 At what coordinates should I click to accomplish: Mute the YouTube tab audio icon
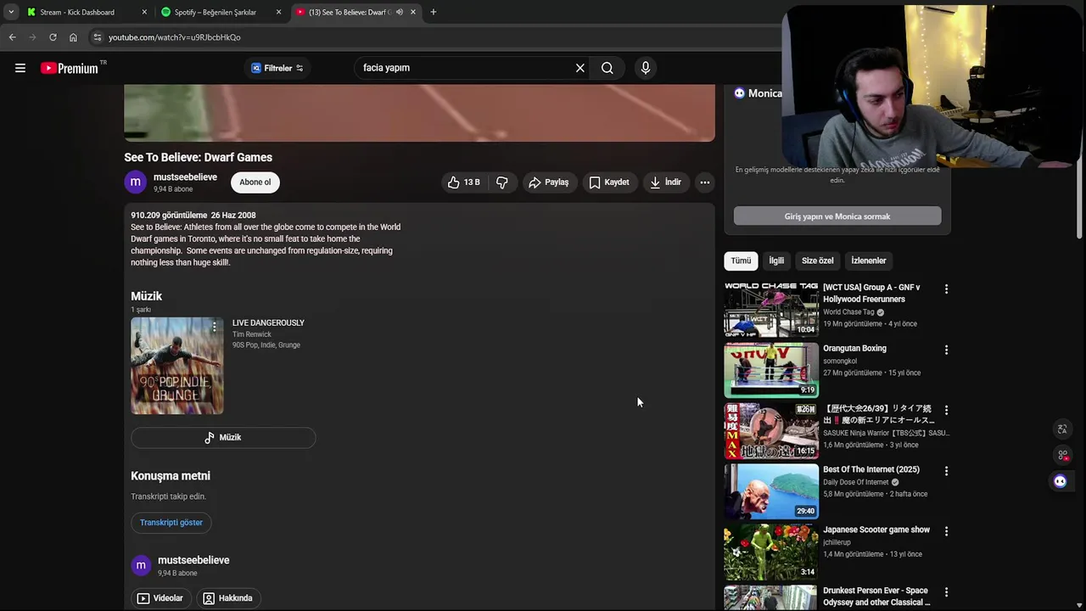click(x=400, y=12)
